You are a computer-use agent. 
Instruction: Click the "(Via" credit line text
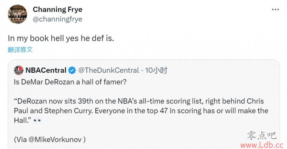[x=50, y=139]
